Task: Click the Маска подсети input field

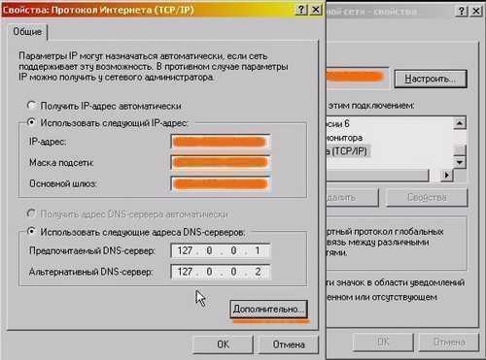Action: (221, 162)
